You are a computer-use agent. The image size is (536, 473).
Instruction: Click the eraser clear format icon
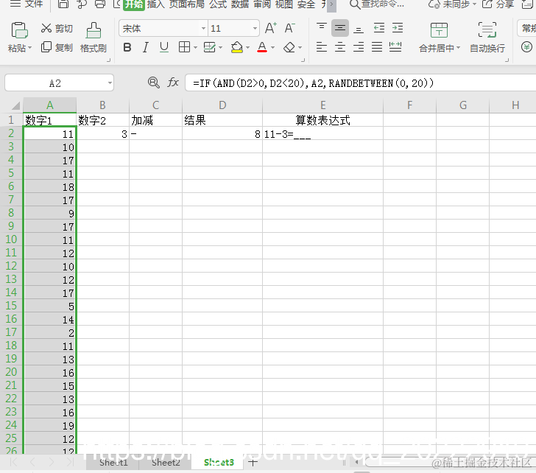pos(289,47)
